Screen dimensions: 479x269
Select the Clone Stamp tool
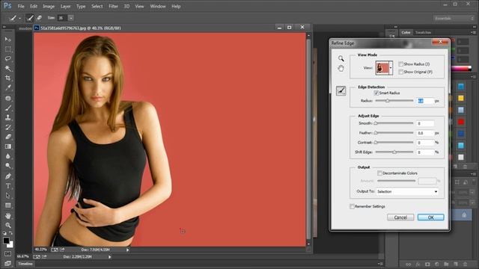click(8, 117)
